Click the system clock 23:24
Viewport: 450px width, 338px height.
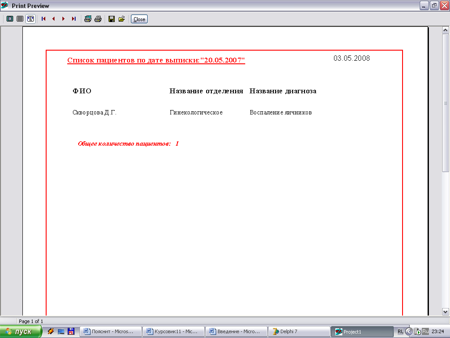(438, 332)
